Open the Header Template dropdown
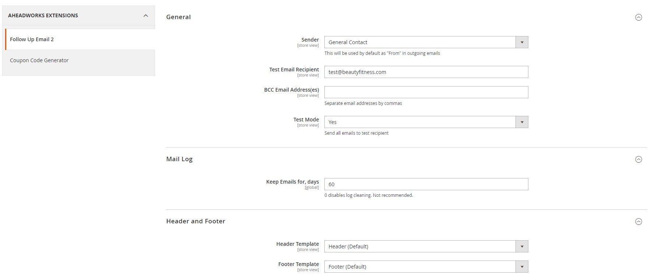Viewport: 651px width, 280px height. (x=420, y=247)
